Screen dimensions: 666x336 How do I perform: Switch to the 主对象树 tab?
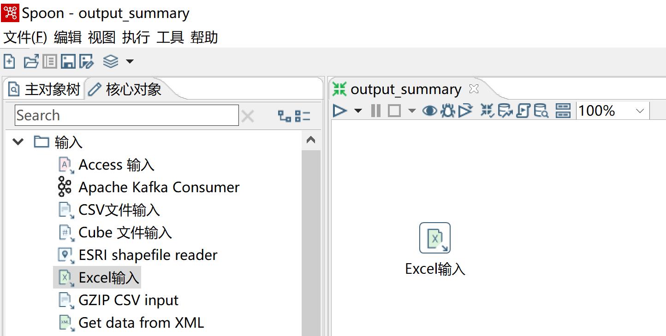point(45,89)
